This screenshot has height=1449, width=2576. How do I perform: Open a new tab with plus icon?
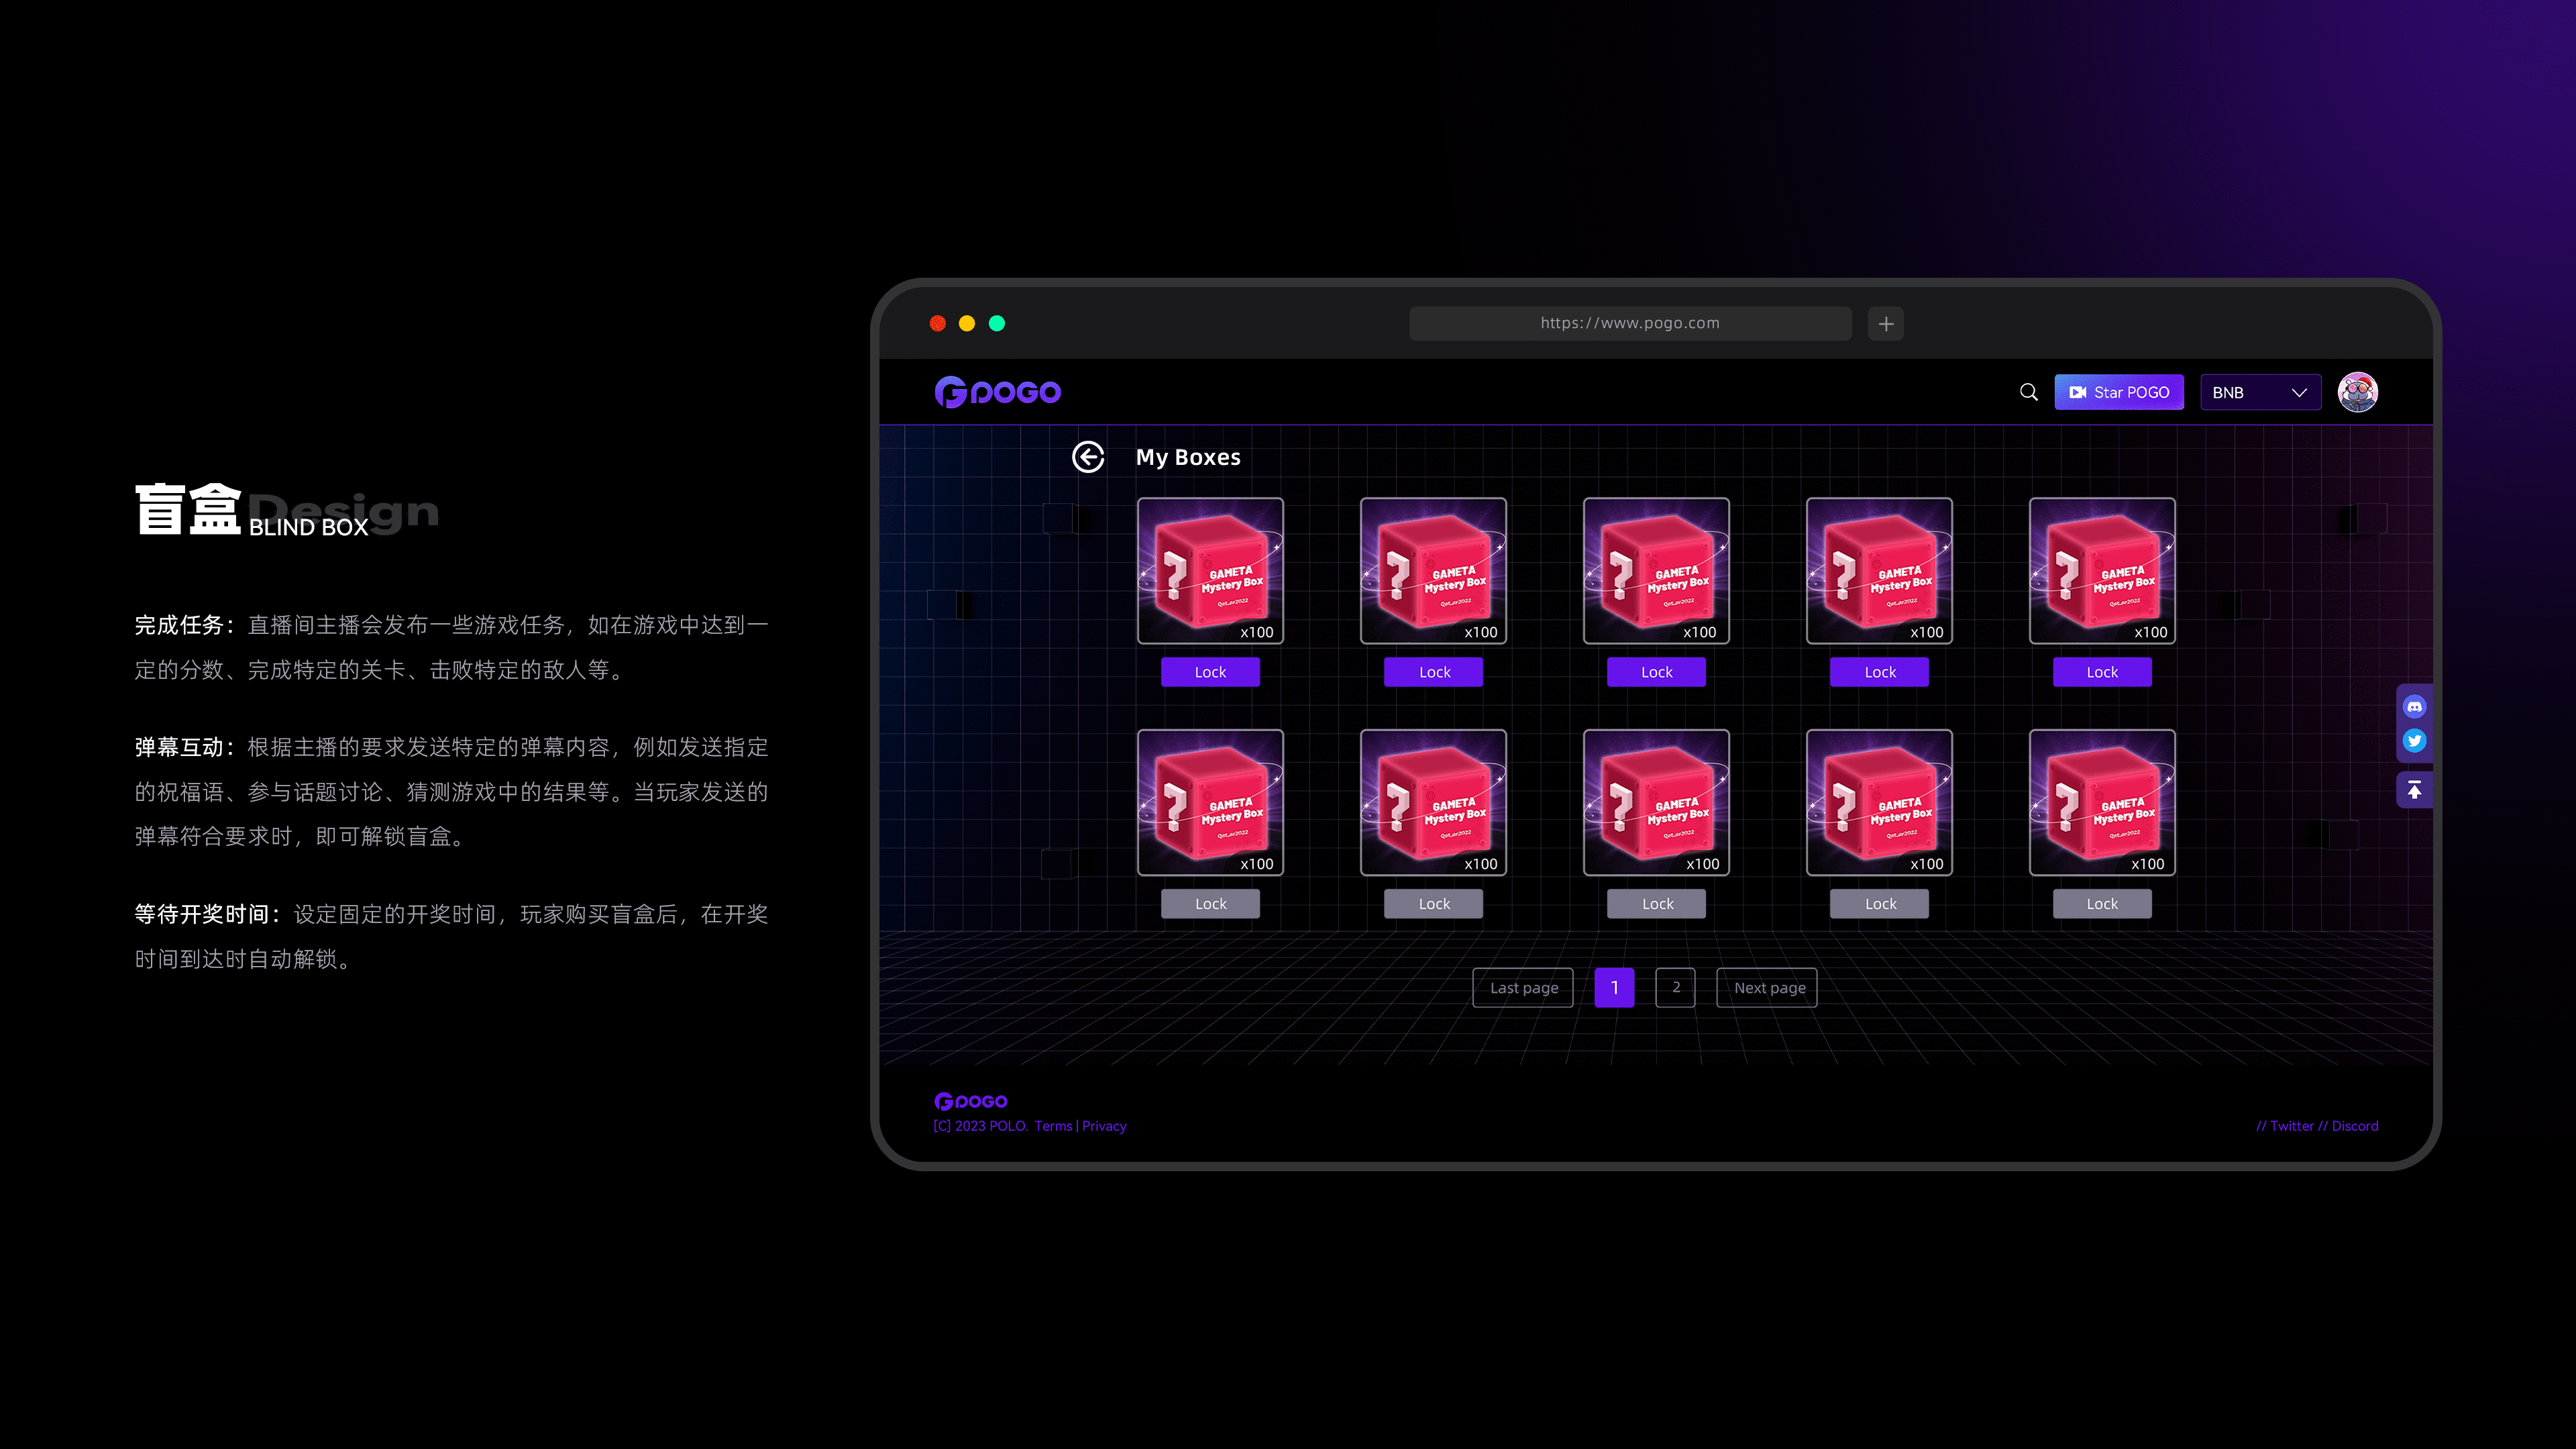(1885, 324)
